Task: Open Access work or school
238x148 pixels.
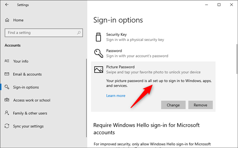Action: click(x=32, y=100)
